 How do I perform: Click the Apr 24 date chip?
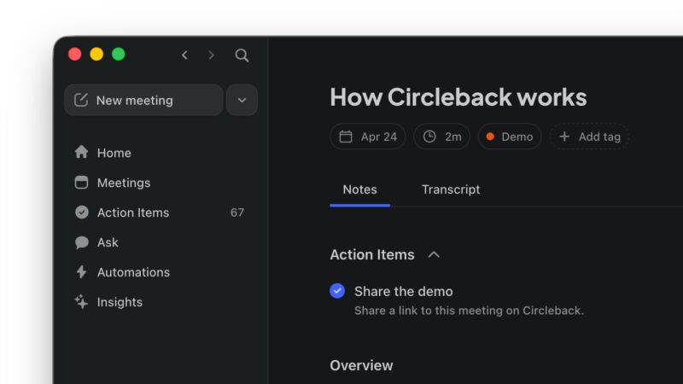368,137
